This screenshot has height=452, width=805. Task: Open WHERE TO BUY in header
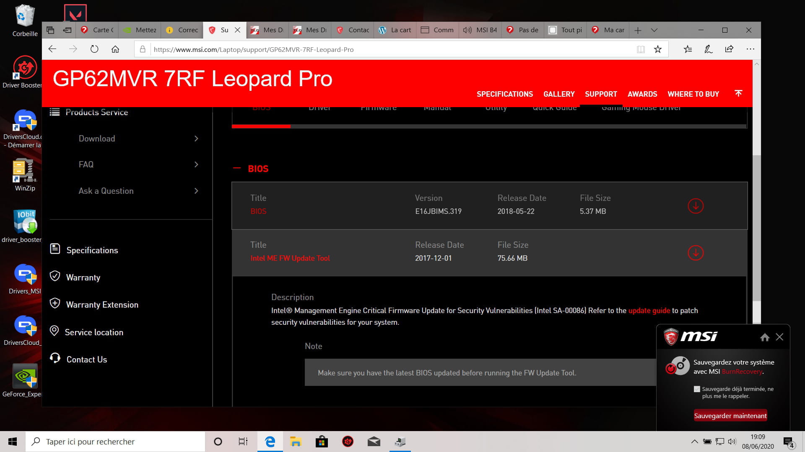[x=693, y=94]
